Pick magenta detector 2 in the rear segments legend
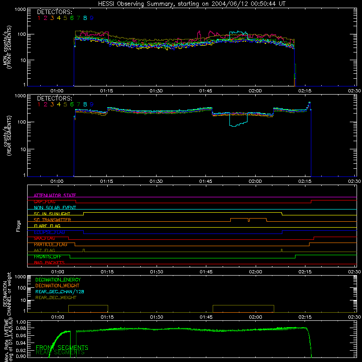362x362 pixels. (x=46, y=105)
